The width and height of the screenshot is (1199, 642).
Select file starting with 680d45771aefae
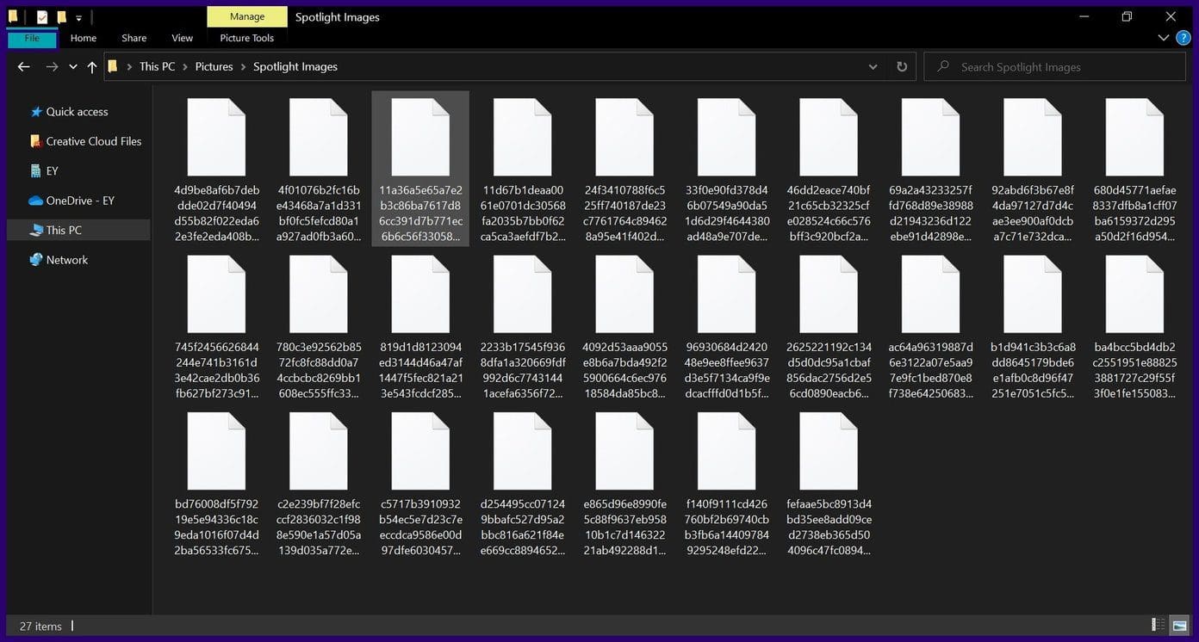pyautogui.click(x=1134, y=170)
